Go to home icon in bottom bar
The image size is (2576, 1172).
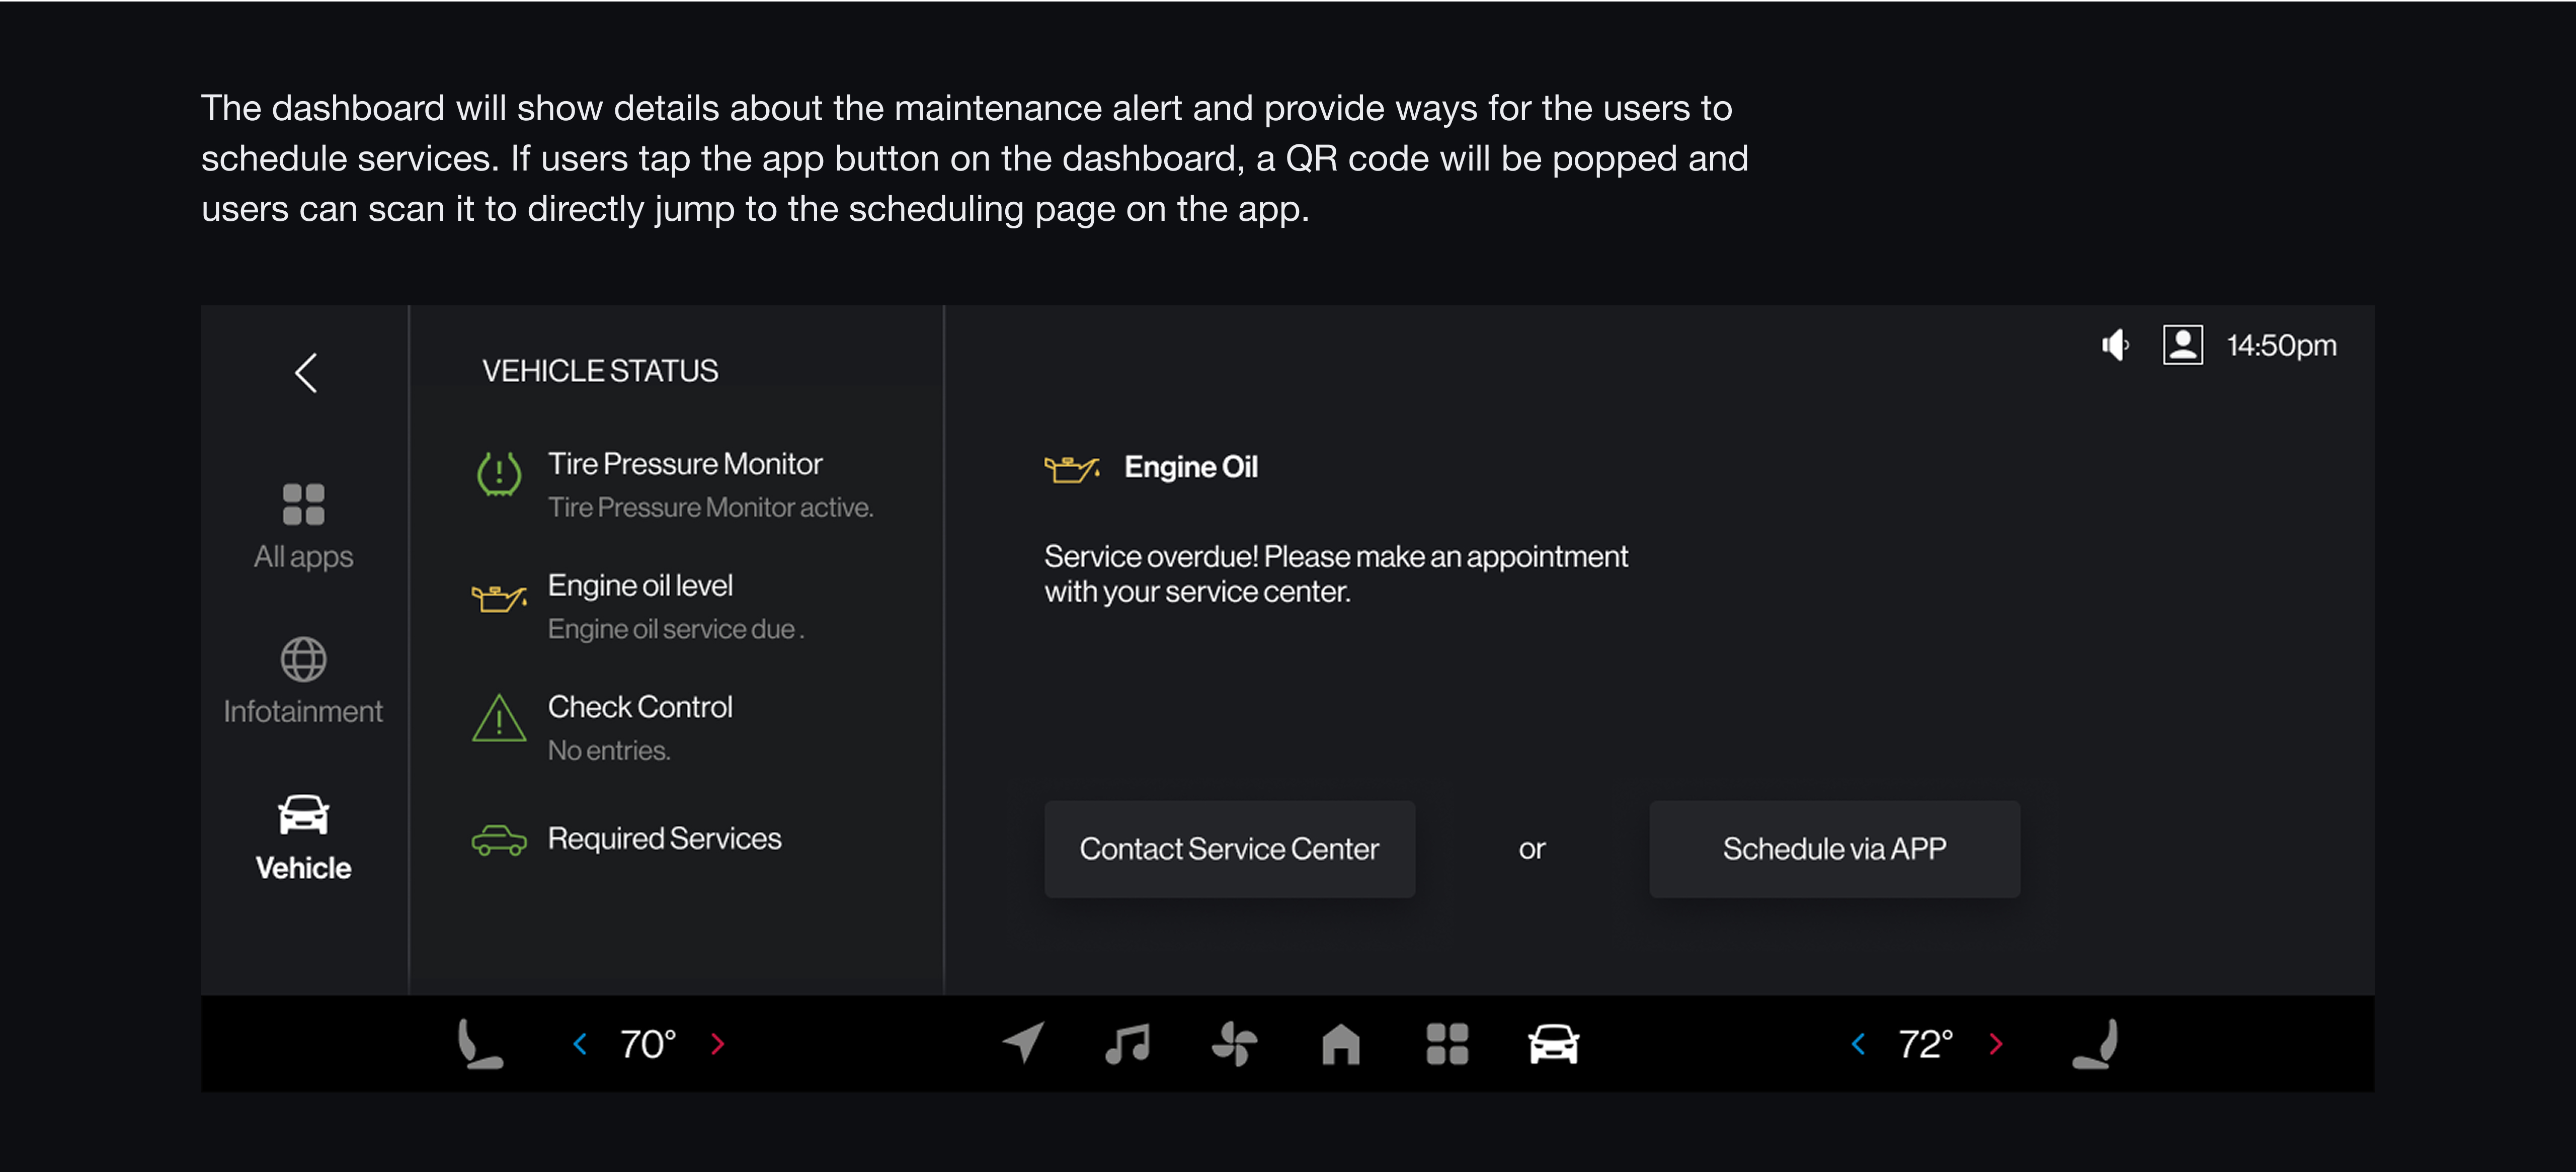1340,1043
